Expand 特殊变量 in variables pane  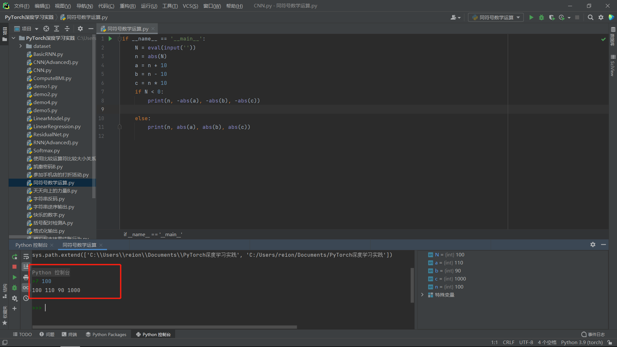pos(422,295)
